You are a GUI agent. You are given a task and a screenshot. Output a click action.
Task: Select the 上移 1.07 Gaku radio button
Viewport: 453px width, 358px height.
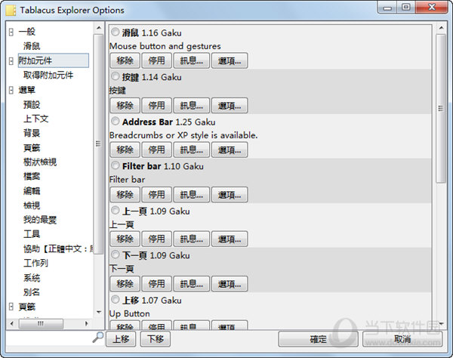115,299
